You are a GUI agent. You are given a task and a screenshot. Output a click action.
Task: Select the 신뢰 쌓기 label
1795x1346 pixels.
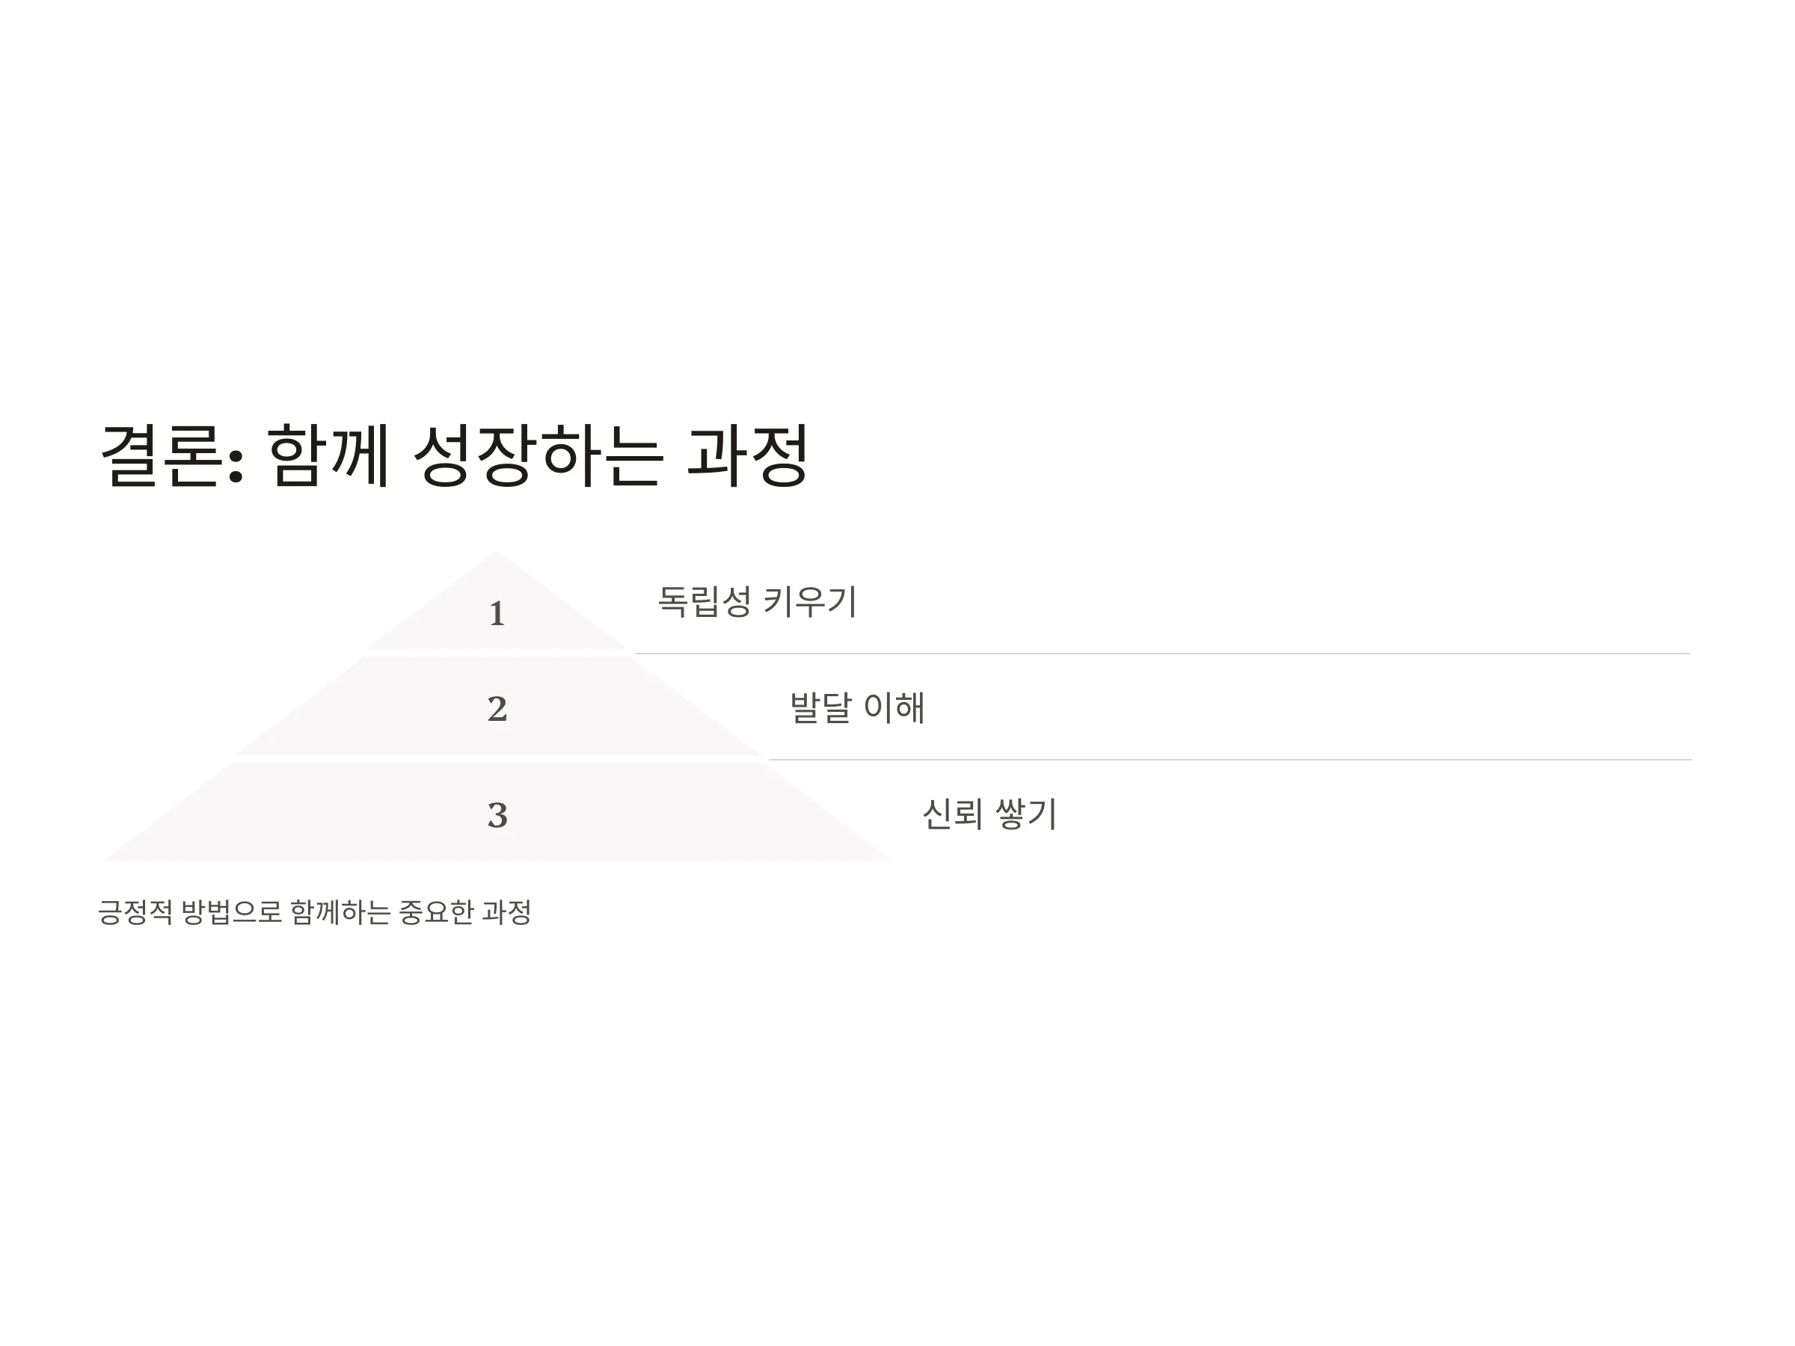point(989,814)
